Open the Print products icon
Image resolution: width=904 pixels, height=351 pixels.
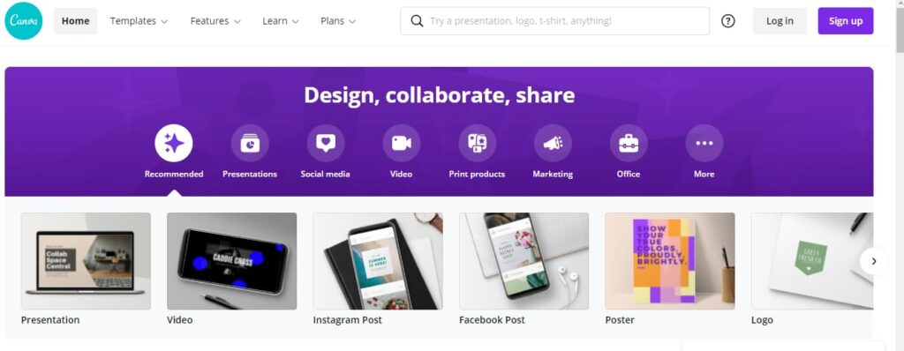477,143
